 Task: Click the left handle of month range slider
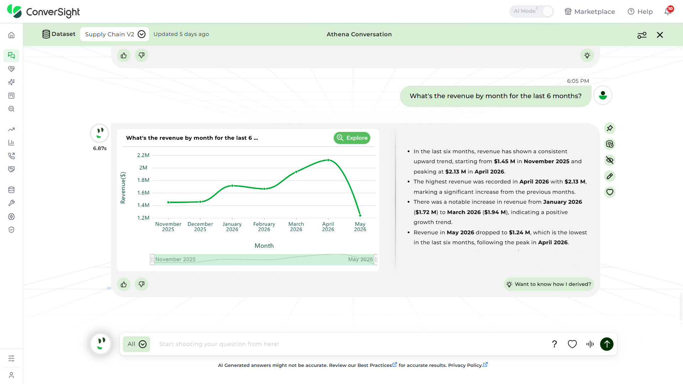coord(152,260)
